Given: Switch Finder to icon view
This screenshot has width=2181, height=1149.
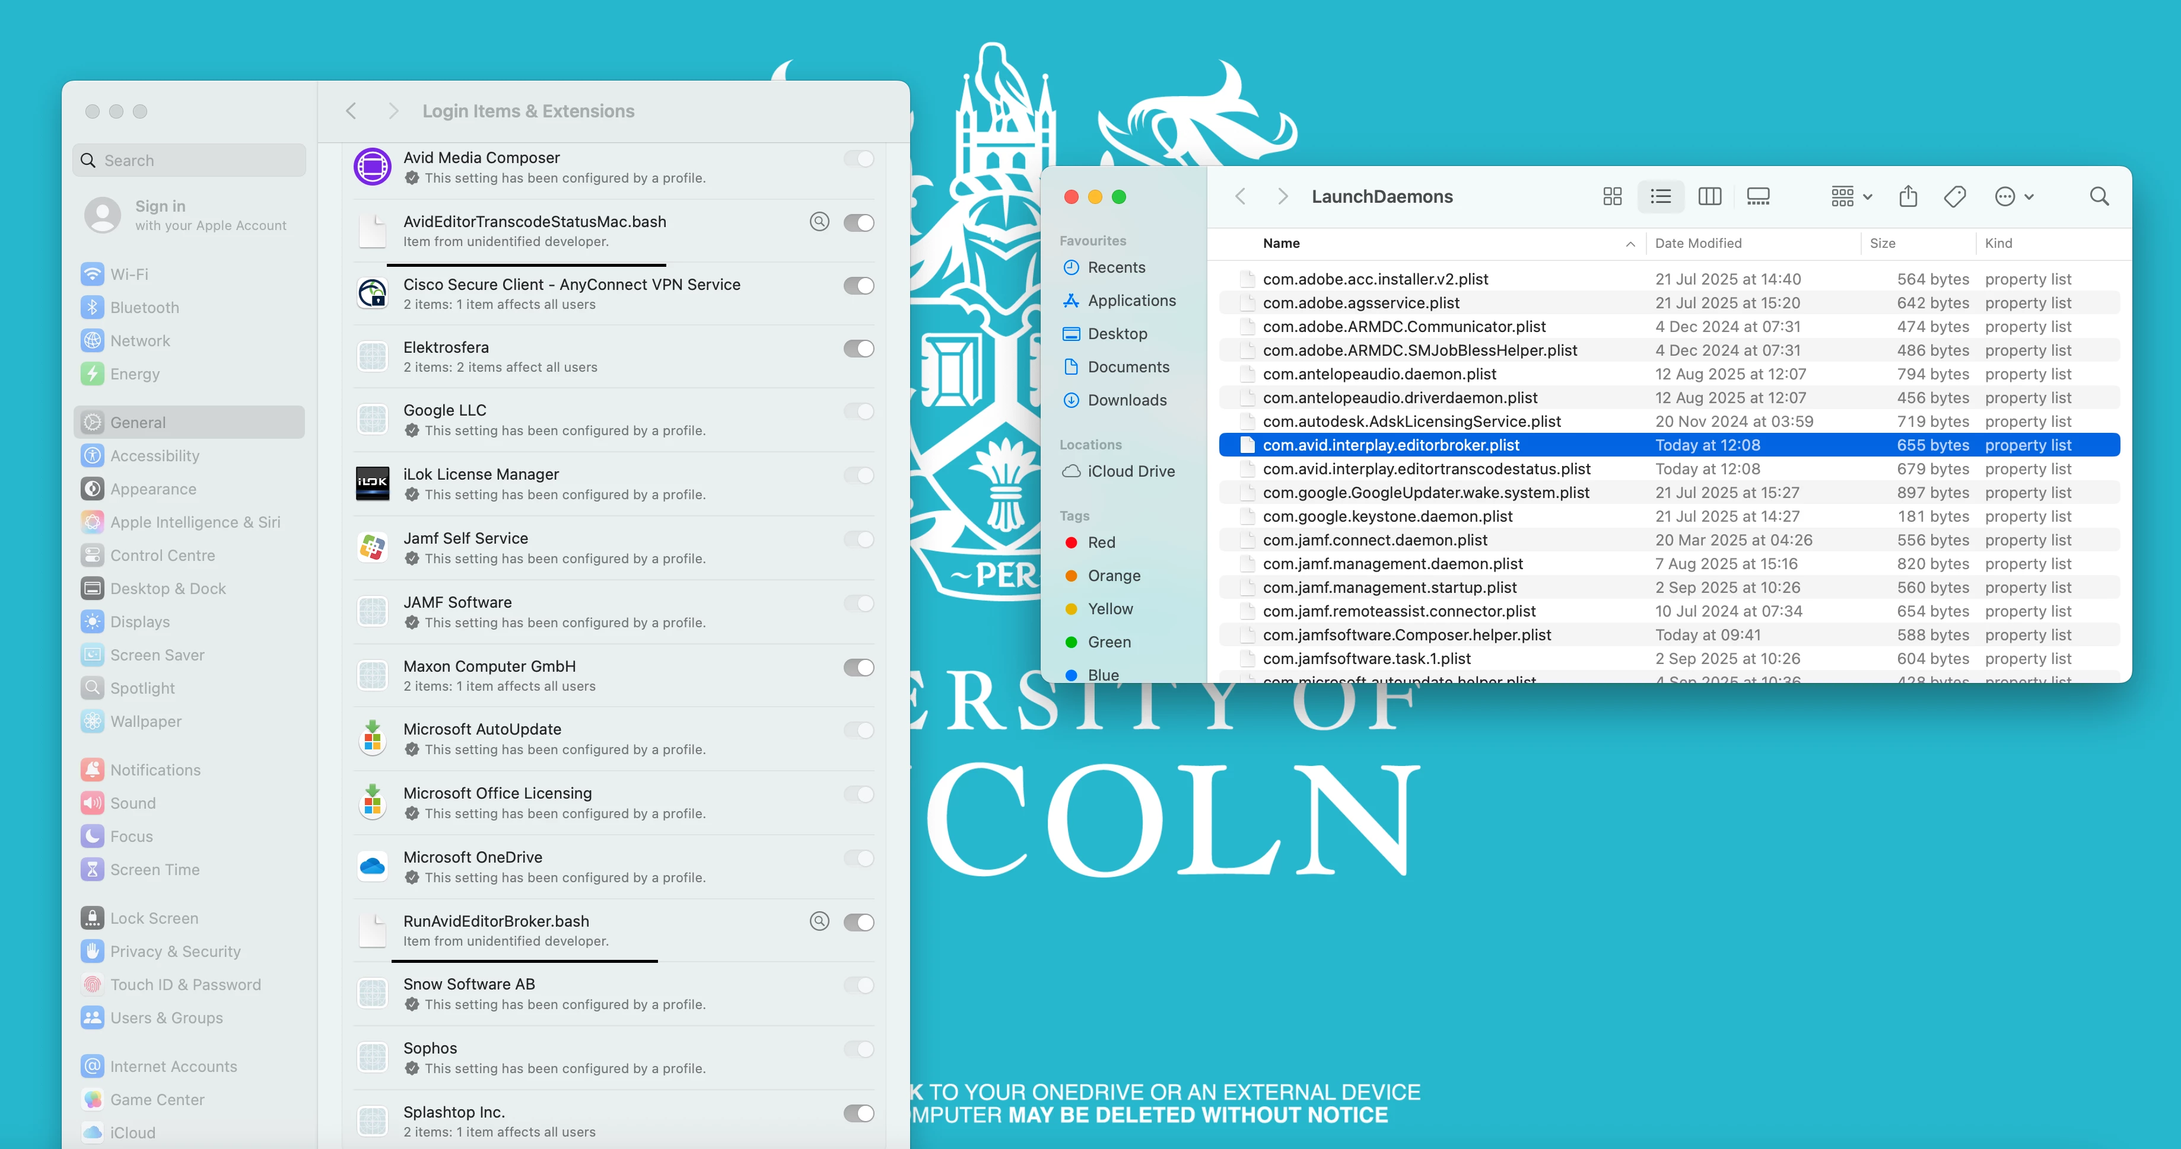Looking at the screenshot, I should [x=1612, y=196].
